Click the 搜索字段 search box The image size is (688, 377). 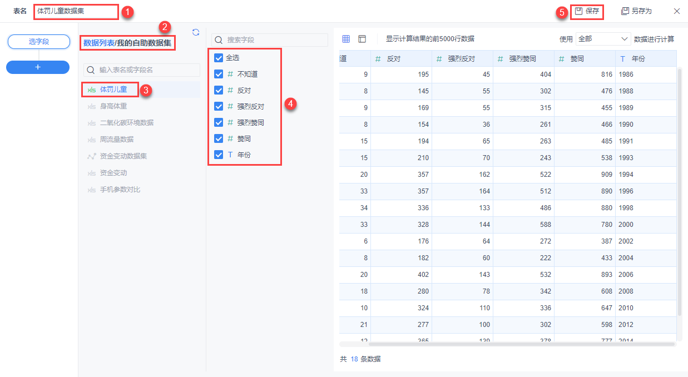pyautogui.click(x=270, y=40)
